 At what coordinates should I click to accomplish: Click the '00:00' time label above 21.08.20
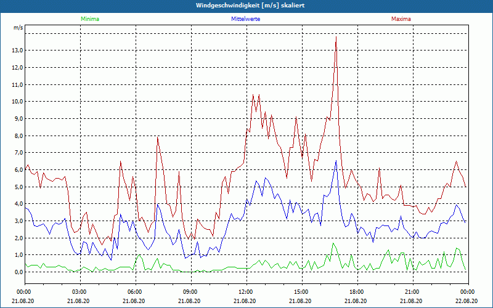click(23, 292)
